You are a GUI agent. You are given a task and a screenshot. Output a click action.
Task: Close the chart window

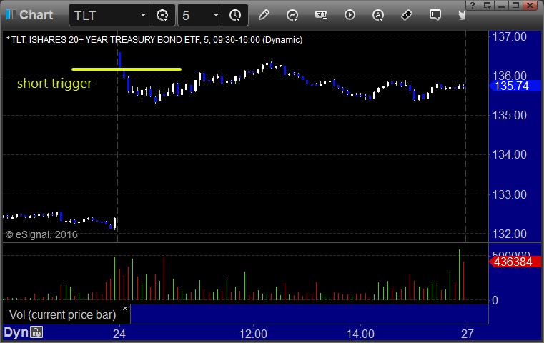(x=530, y=5)
